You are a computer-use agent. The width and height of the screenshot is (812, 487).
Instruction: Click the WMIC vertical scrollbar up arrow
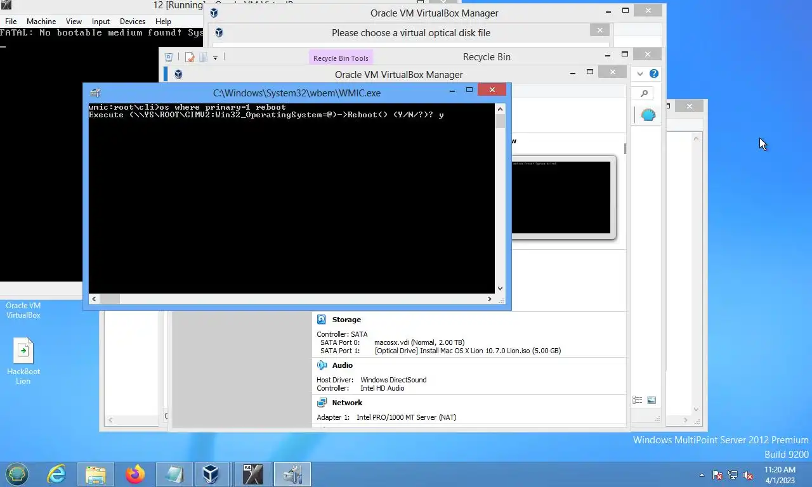(x=500, y=109)
